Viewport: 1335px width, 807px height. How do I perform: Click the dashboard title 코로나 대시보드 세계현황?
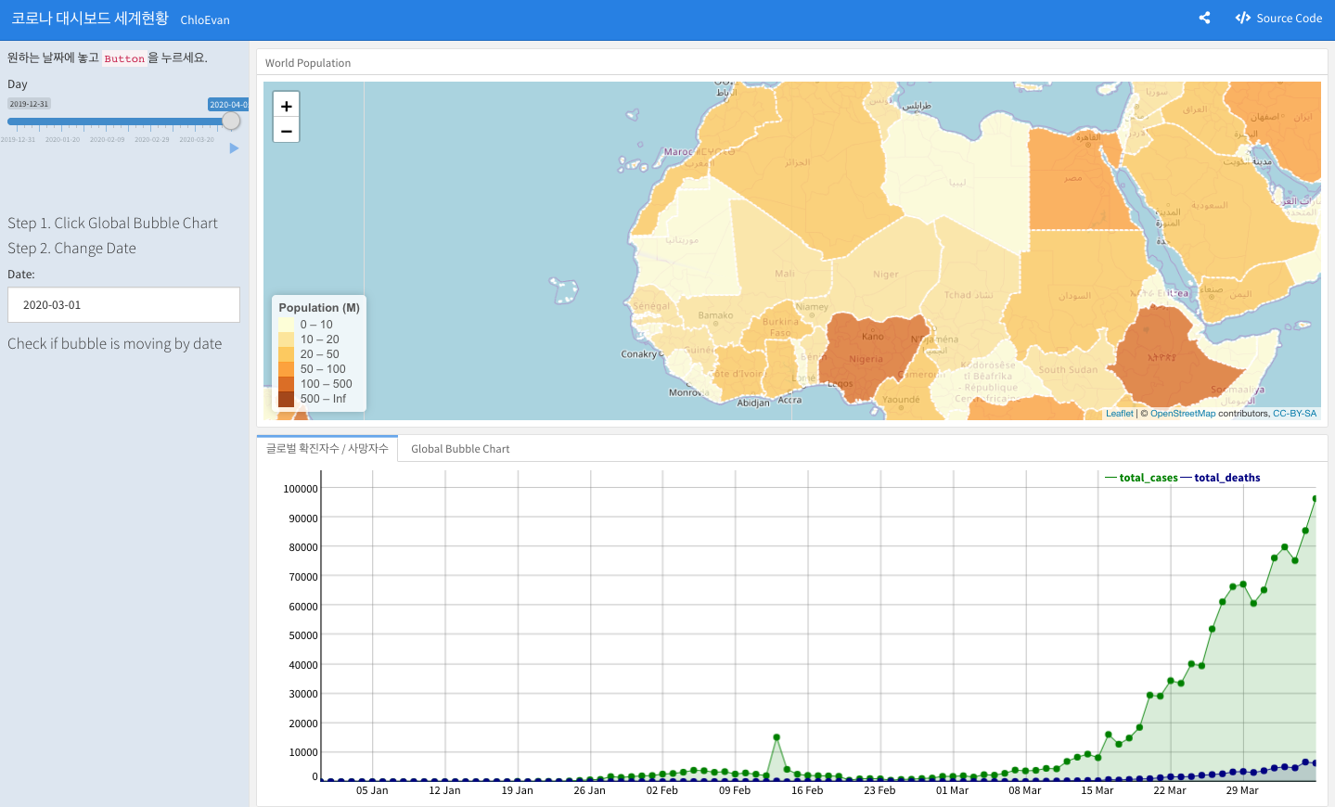[90, 19]
